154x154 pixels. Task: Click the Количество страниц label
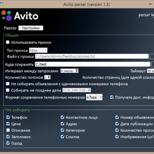[x=118, y=77]
